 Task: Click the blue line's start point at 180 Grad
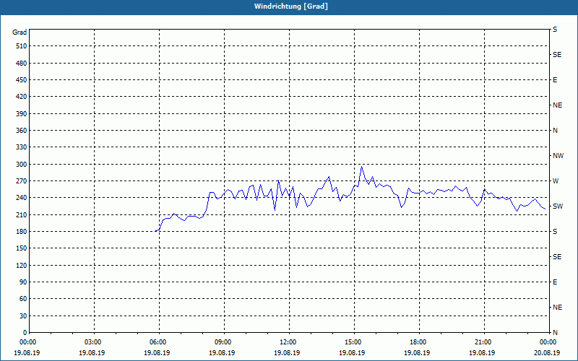(x=156, y=231)
